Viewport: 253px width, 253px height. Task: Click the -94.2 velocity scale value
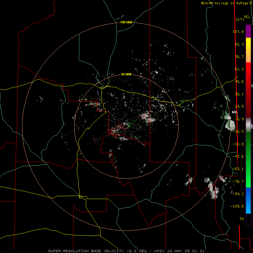[238, 194]
